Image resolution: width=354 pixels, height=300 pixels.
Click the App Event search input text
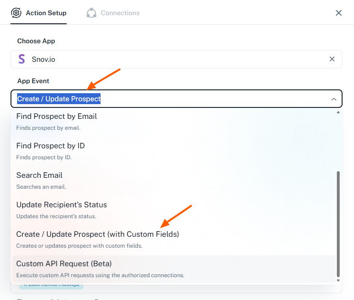pyautogui.click(x=59, y=99)
